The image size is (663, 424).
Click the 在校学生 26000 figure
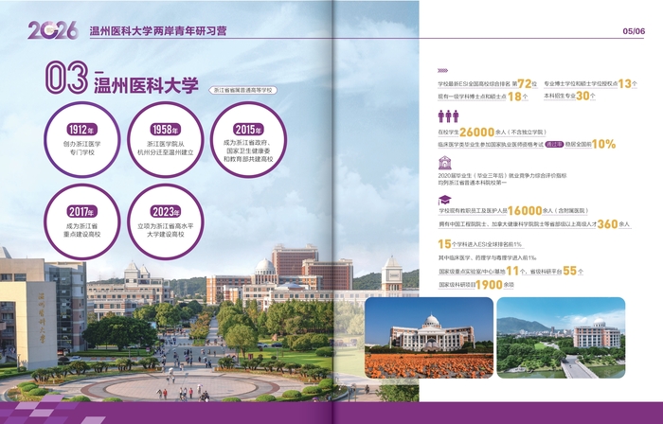click(477, 132)
